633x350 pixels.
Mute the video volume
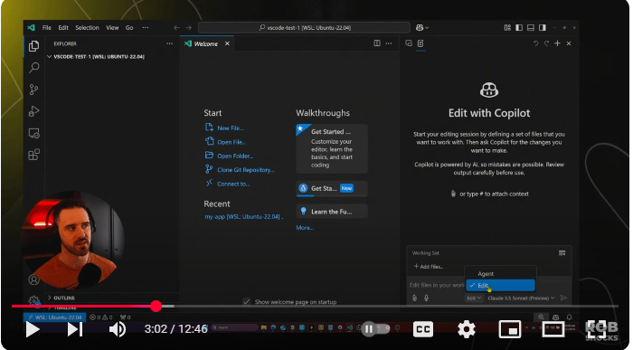[x=118, y=329]
